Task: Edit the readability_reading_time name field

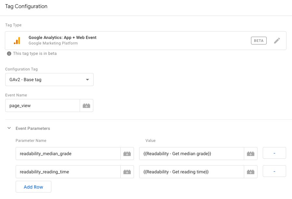Action: pyautogui.click(x=68, y=172)
